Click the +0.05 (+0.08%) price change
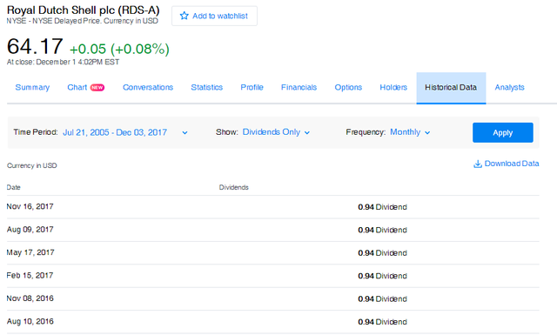Screen dimensions: 557x335 119,49
